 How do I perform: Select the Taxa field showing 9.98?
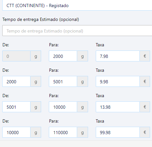(118, 81)
